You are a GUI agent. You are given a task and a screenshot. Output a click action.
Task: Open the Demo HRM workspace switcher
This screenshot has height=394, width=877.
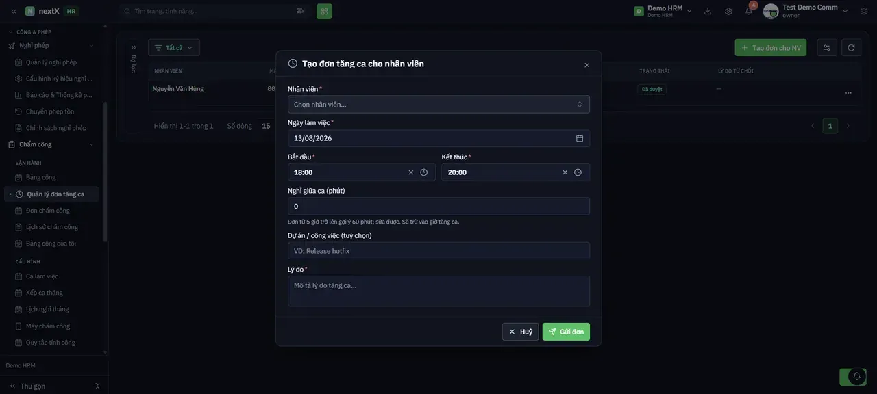[x=663, y=11]
